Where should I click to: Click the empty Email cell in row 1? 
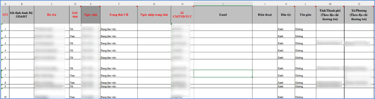pos(223,27)
